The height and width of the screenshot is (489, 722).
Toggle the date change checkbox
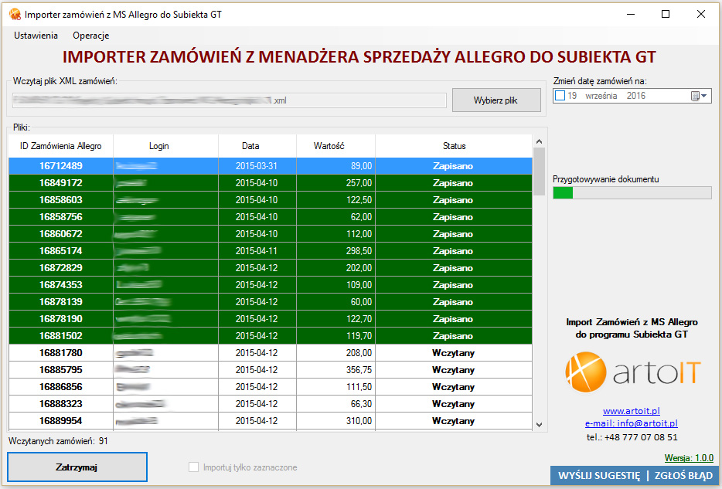click(560, 96)
